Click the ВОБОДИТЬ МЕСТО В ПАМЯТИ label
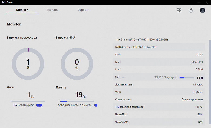The height and width of the screenshot is (128, 211). [75, 105]
